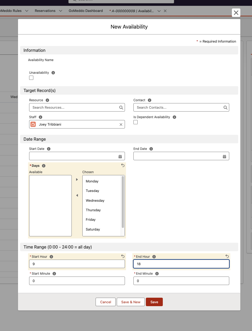This screenshot has height=331, width=252.
Task: Open the Reservations tab dropdown chevron
Action: pos(60,11)
